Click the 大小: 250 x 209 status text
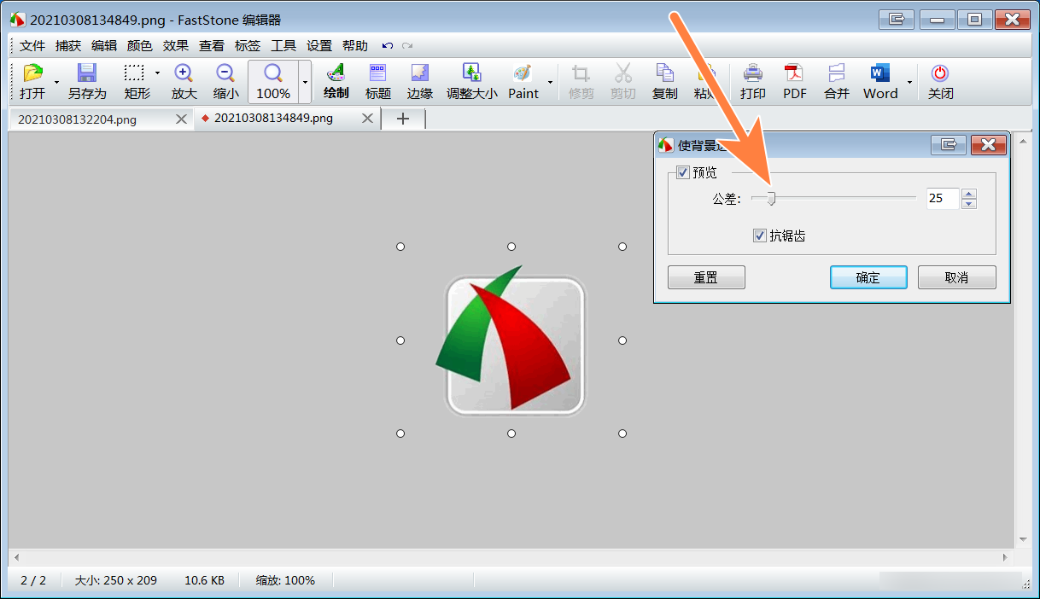The height and width of the screenshot is (599, 1040). (116, 580)
